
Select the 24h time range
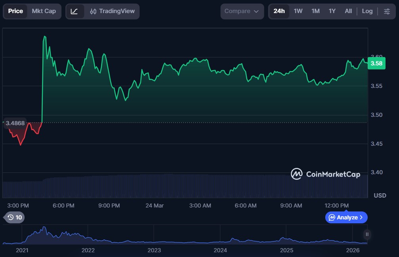tap(279, 11)
